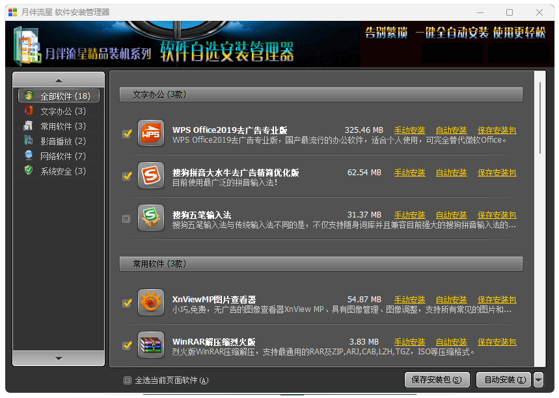Open the dropdown arrow beside 自动安装 button
Image resolution: width=559 pixels, height=398 pixels.
[538, 380]
